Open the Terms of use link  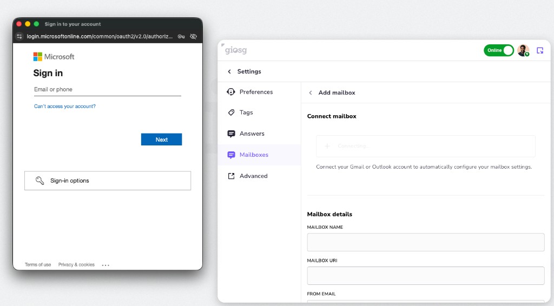pyautogui.click(x=38, y=265)
